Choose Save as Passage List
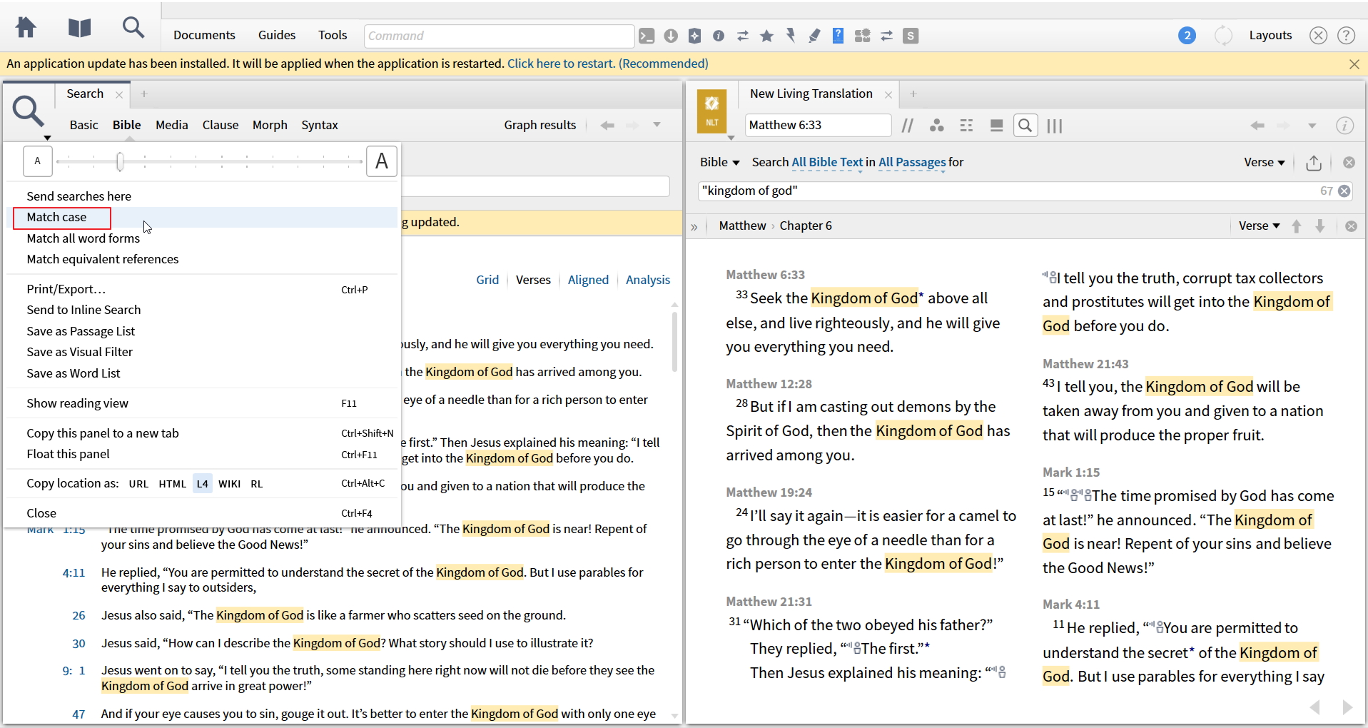This screenshot has height=728, width=1368. click(x=81, y=331)
